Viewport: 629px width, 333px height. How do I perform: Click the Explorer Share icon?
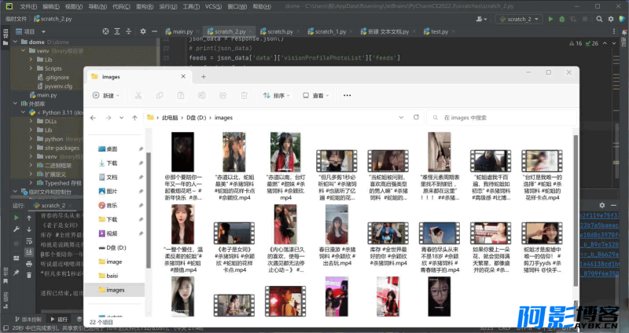click(x=223, y=95)
